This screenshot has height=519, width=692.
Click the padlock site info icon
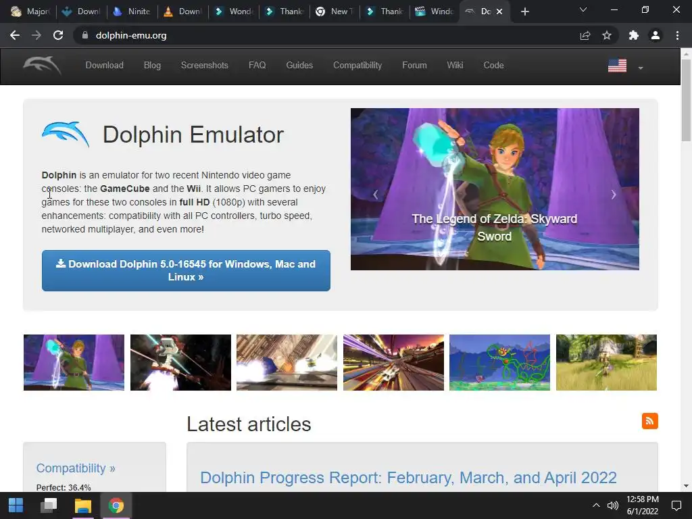[84, 35]
